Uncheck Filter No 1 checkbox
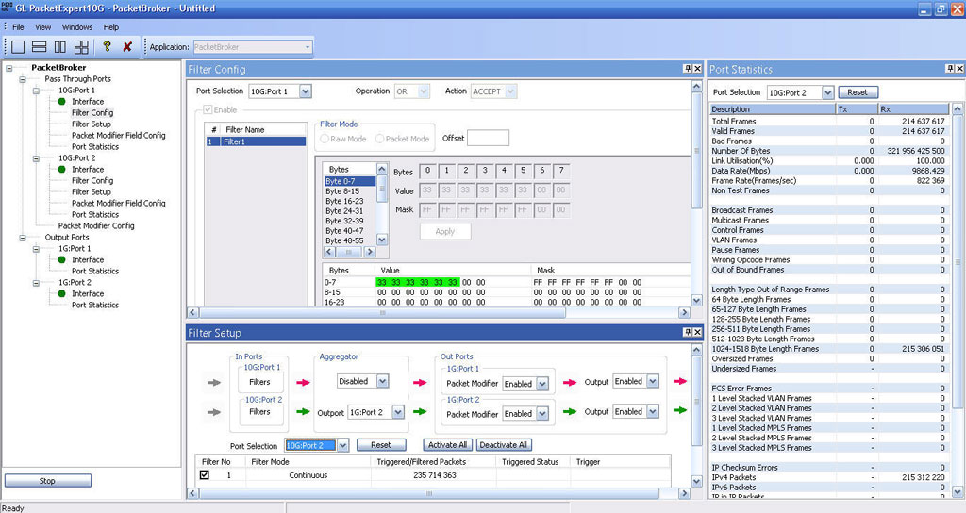Viewport: 966px width, 513px height. click(205, 475)
